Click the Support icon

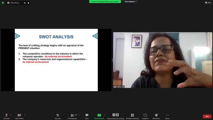(145, 116)
